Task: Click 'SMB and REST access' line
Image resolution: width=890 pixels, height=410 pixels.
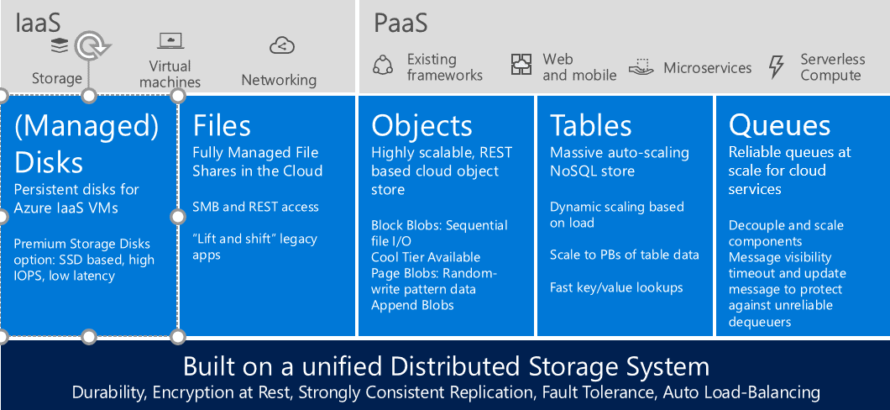Action: click(x=255, y=207)
